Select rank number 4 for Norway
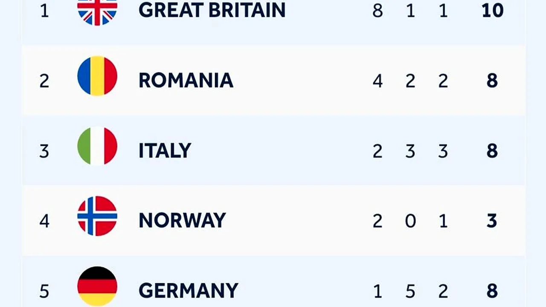The height and width of the screenshot is (307, 546). pos(44,221)
